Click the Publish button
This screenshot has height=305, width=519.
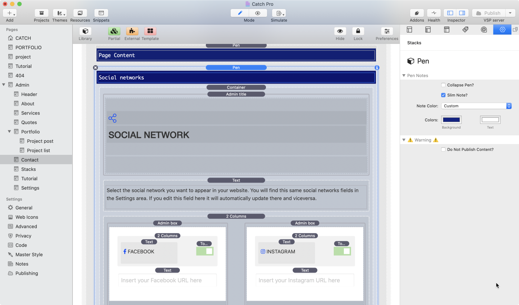[488, 13]
